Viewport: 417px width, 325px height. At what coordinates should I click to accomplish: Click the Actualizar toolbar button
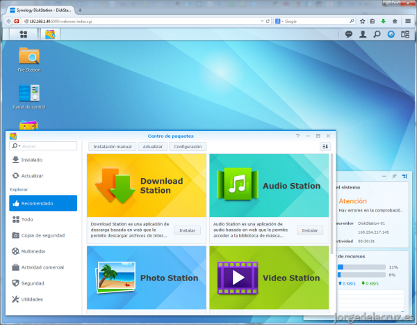(x=153, y=147)
